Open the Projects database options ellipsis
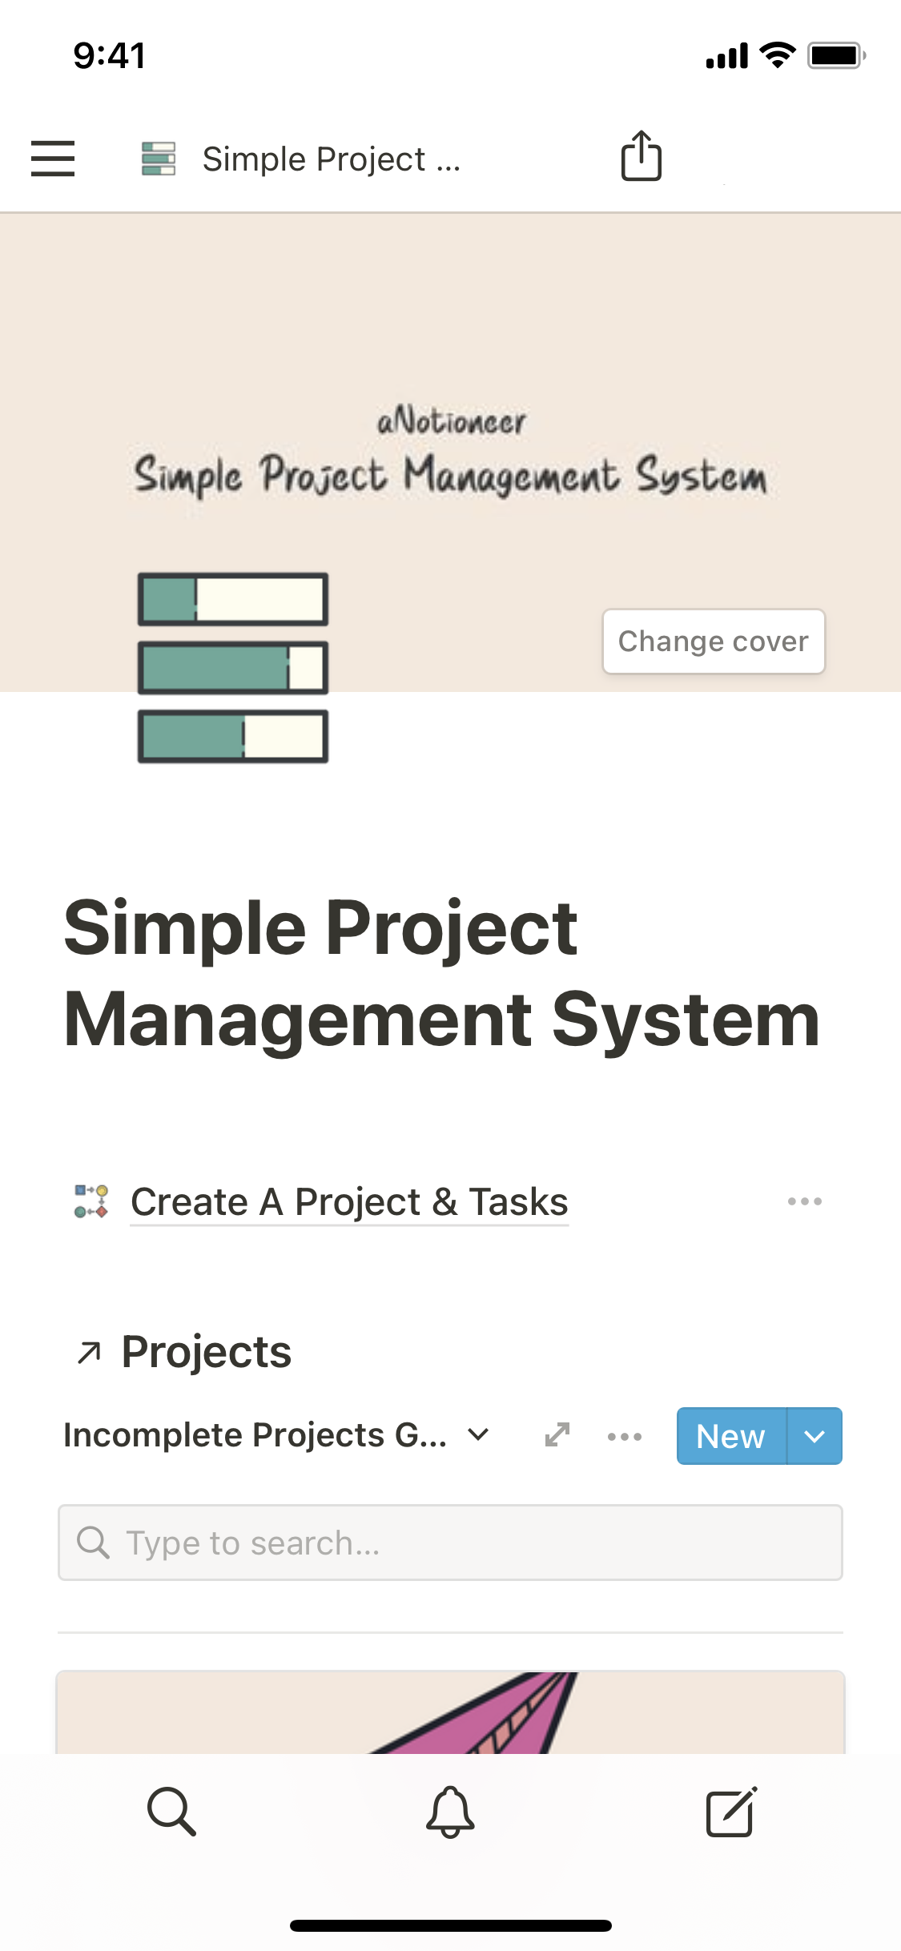This screenshot has width=901, height=1951. coord(625,1437)
